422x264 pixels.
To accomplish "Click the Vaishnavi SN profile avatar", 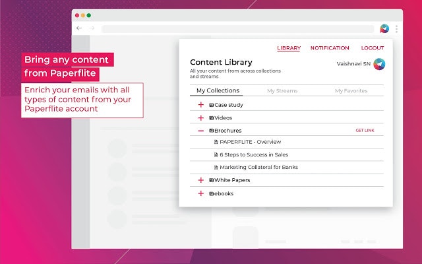I will [x=379, y=64].
